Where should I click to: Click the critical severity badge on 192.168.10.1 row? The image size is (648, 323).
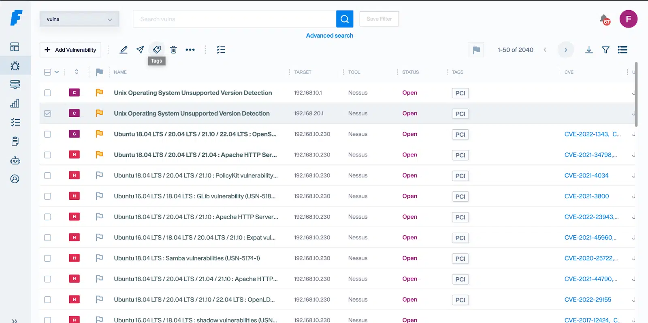click(74, 93)
